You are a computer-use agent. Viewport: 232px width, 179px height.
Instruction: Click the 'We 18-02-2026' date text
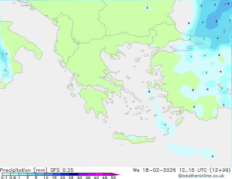click(154, 170)
